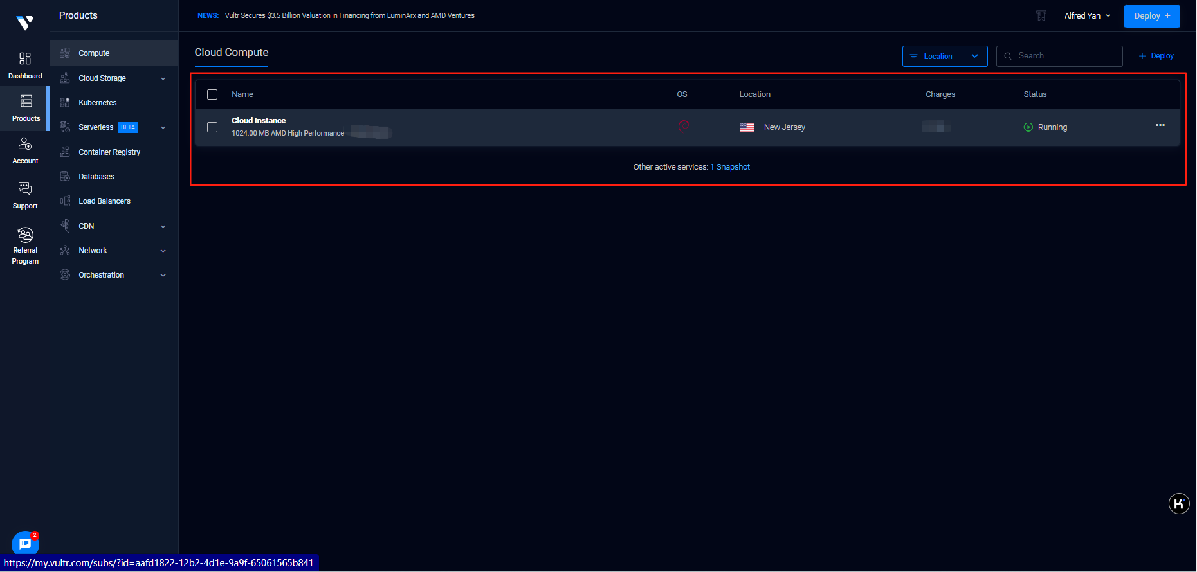The width and height of the screenshot is (1197, 572).
Task: Open the cart icon beside Alfred Yan
Action: click(x=1041, y=16)
